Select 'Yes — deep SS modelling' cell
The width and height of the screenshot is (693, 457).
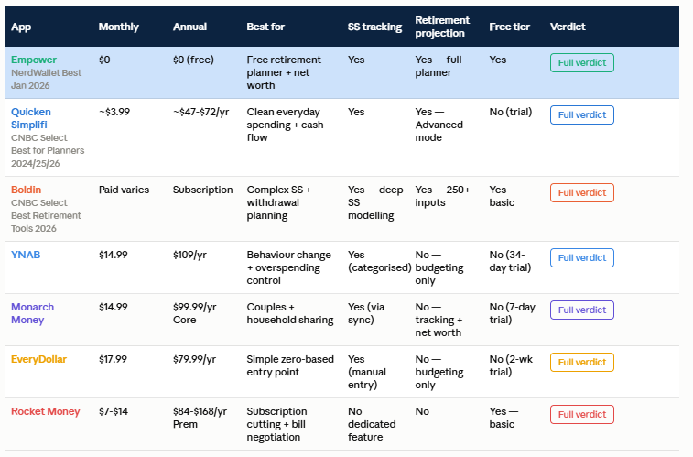375,202
